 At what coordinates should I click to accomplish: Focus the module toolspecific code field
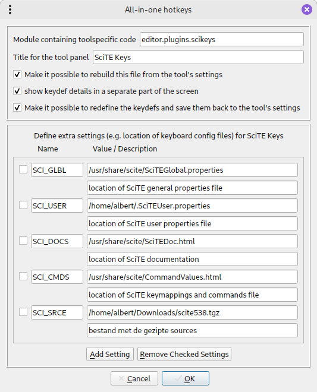coord(222,39)
